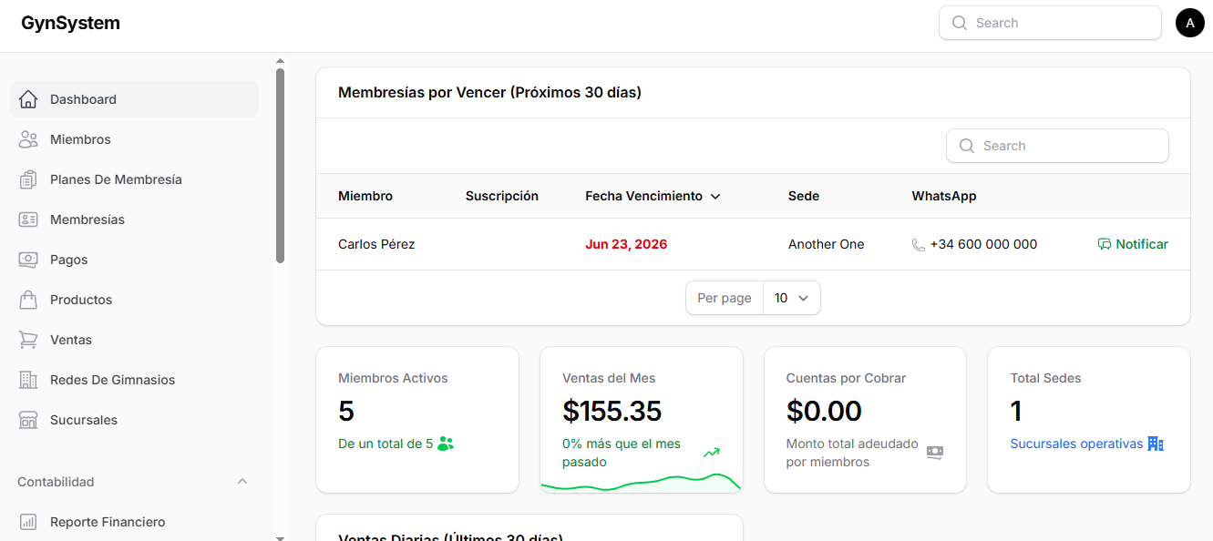Click the Miembros people icon

point(28,139)
